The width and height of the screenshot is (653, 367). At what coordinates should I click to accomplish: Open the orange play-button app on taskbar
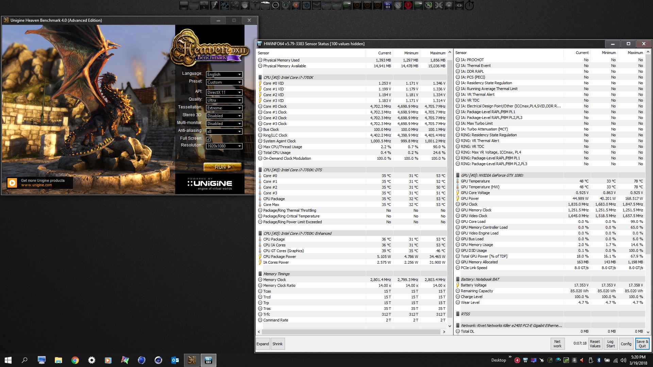(x=108, y=360)
